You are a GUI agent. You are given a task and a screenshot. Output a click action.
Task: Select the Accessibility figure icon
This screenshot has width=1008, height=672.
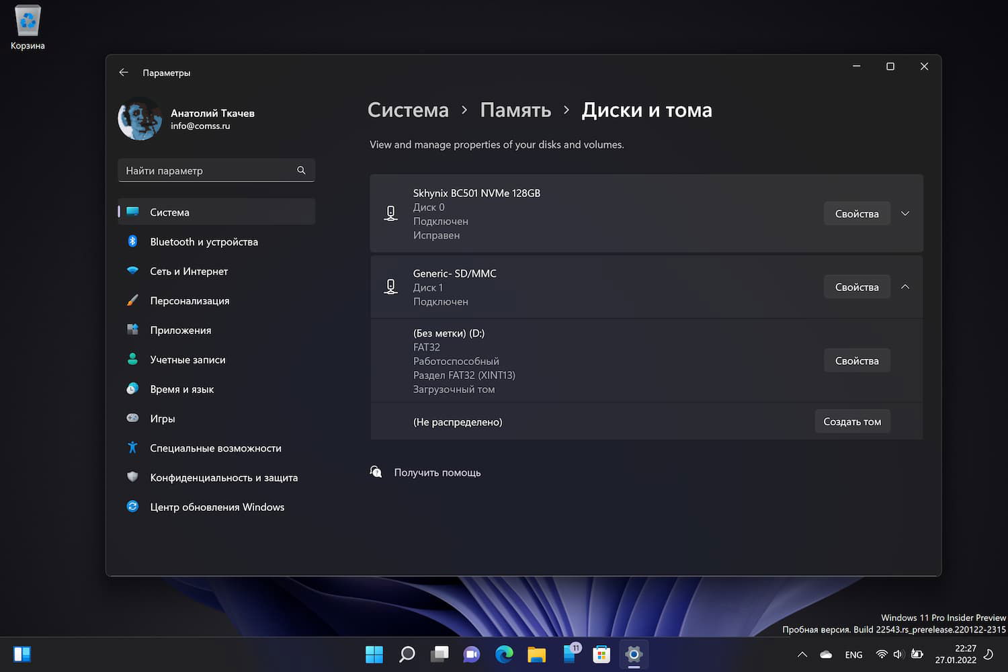pos(132,448)
